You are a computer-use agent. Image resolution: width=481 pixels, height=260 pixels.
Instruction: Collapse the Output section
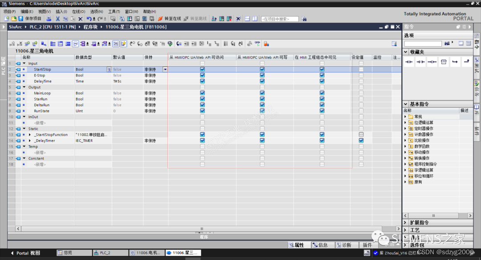click(x=24, y=87)
